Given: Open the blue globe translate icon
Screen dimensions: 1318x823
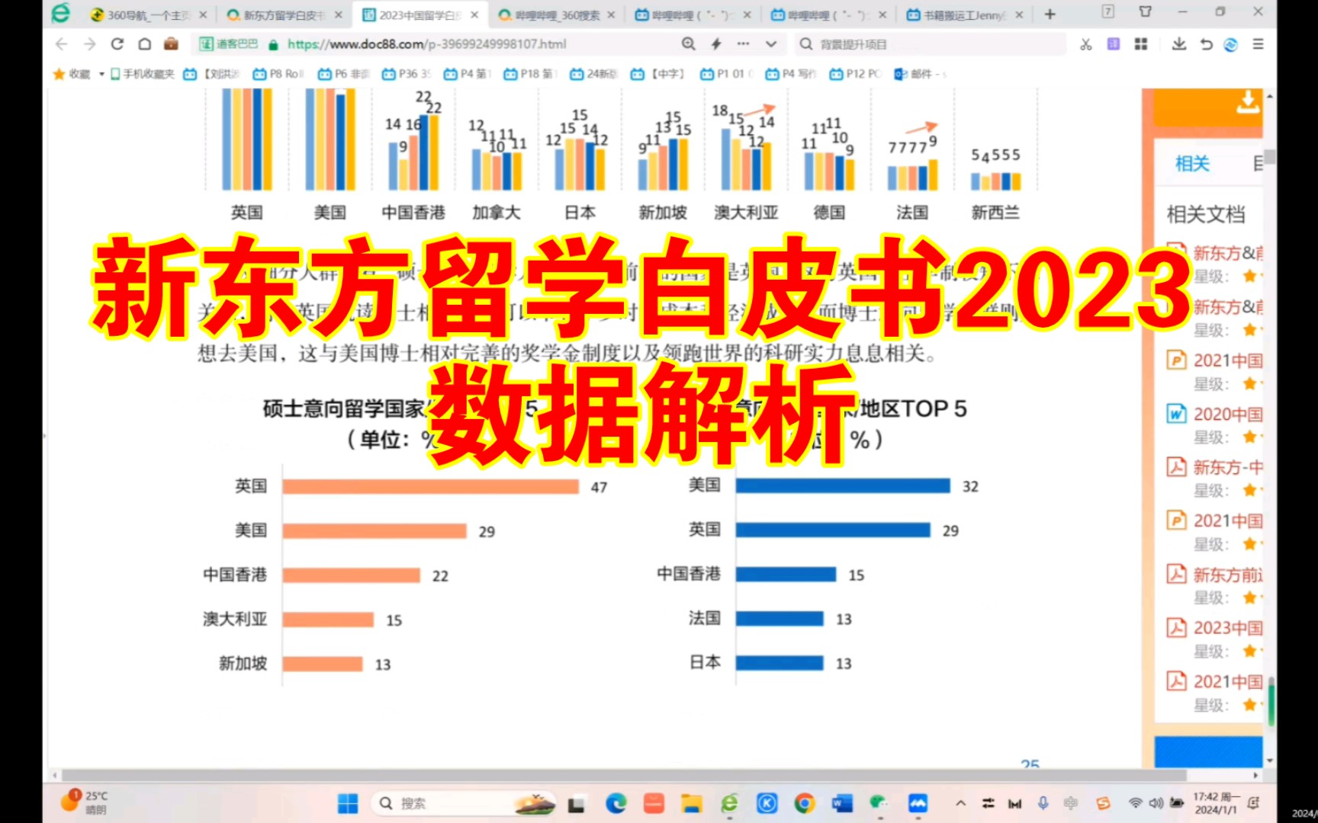Looking at the screenshot, I should click(1230, 44).
